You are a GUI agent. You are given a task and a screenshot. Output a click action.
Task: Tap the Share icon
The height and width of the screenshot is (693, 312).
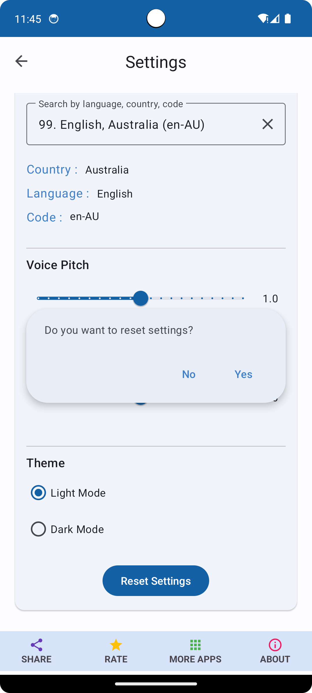pos(36,645)
